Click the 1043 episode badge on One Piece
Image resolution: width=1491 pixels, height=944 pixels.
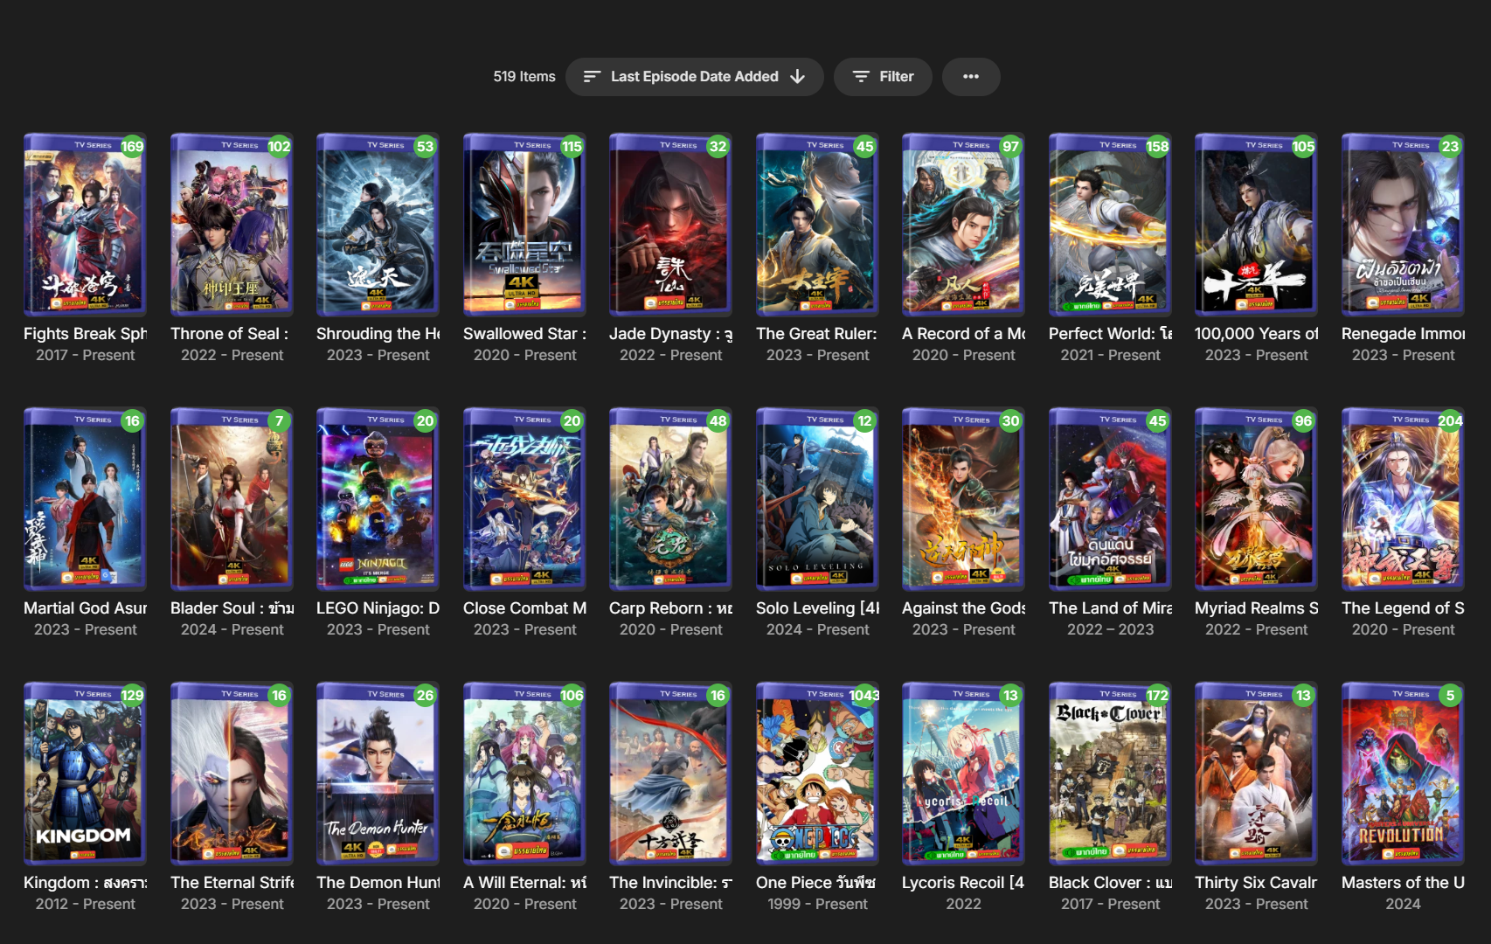[863, 696]
